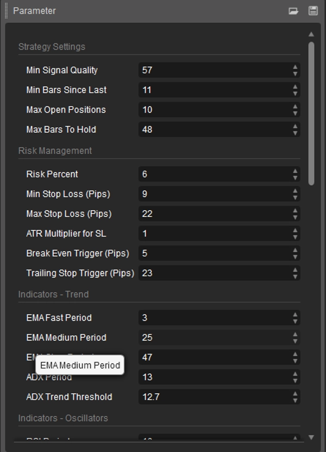Increment the ATR Multiplier for SL
The height and width of the screenshot is (452, 326).
294,231
